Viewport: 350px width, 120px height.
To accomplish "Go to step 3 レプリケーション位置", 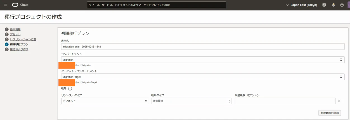I will [x=23, y=39].
